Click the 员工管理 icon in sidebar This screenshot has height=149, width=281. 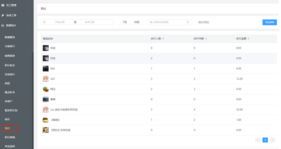pyautogui.click(x=3, y=5)
